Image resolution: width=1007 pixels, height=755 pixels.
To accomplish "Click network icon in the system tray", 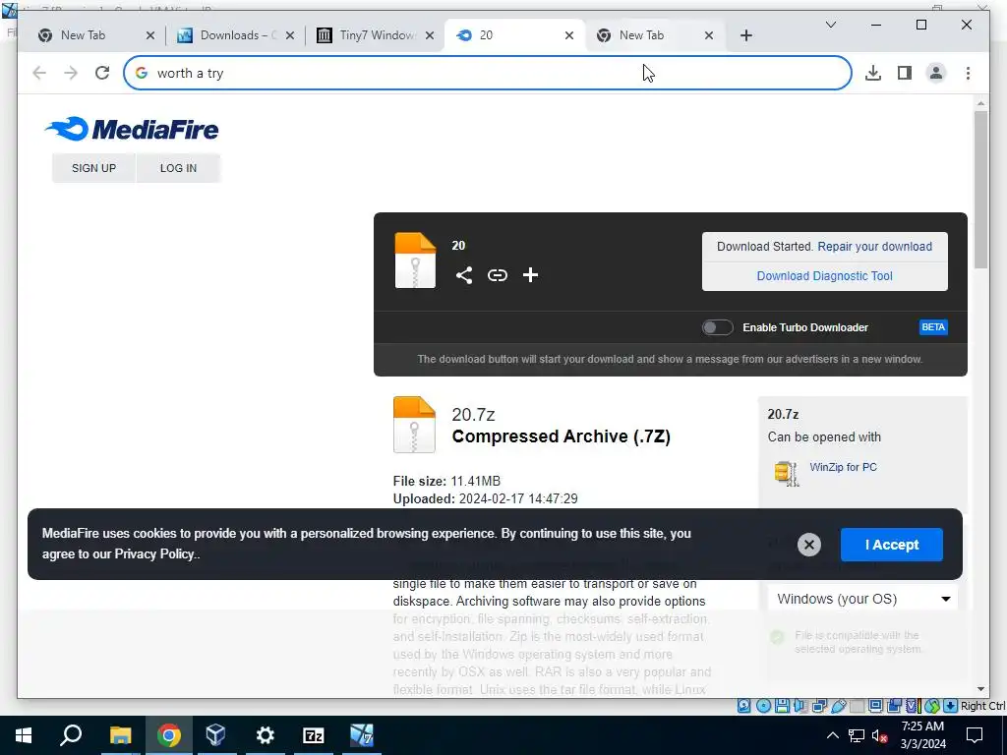I will (x=856, y=735).
